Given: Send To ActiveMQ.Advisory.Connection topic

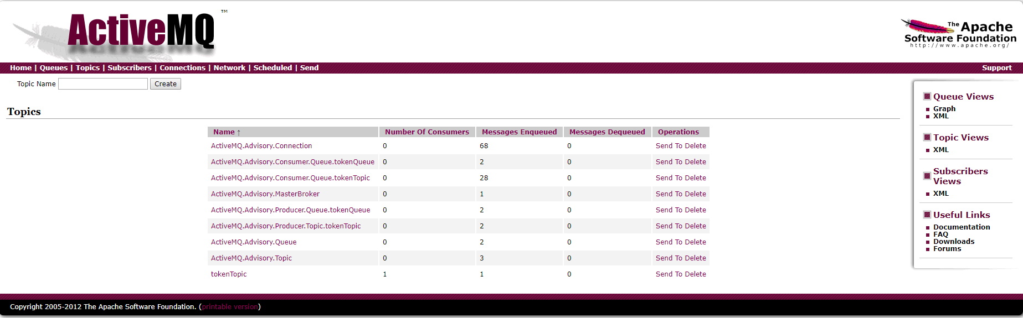Looking at the screenshot, I should tap(669, 146).
